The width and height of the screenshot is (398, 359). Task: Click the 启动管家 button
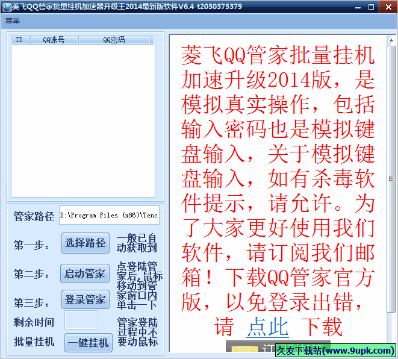point(85,273)
